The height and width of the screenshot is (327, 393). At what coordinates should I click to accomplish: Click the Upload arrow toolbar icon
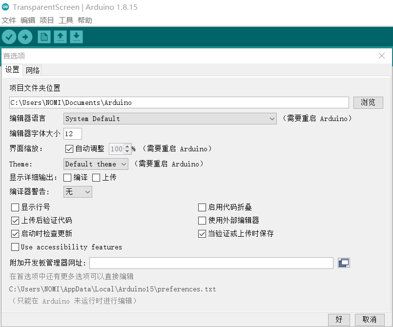tap(25, 37)
